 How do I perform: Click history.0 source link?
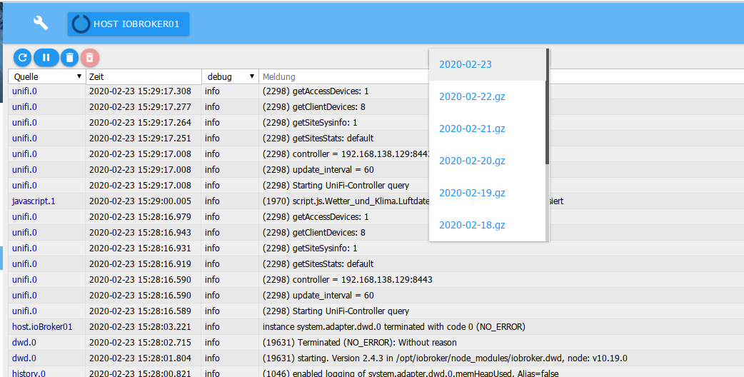(29, 373)
